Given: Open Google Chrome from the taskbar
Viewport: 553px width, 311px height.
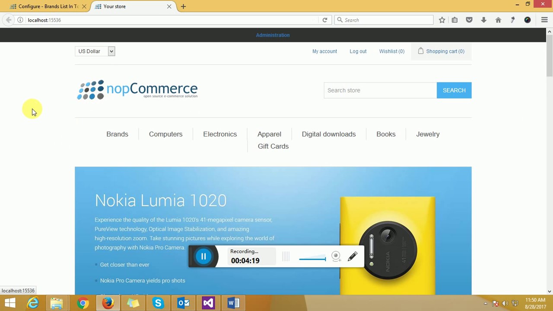Looking at the screenshot, I should [x=83, y=303].
